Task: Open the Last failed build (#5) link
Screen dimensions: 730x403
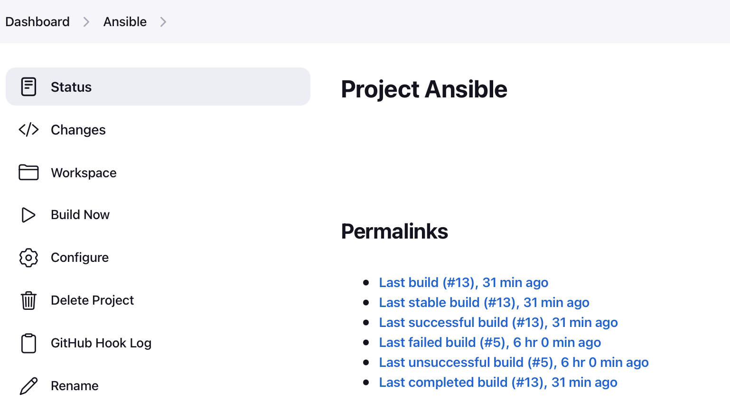Action: coord(489,342)
